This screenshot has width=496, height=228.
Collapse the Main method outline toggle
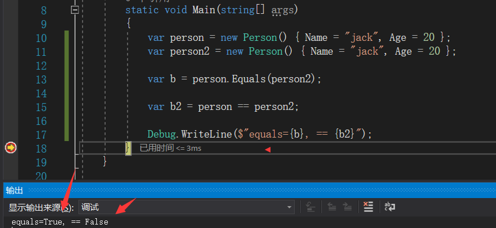tap(75, 10)
